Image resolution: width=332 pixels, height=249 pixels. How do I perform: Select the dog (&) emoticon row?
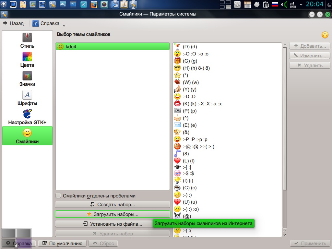click(x=227, y=132)
